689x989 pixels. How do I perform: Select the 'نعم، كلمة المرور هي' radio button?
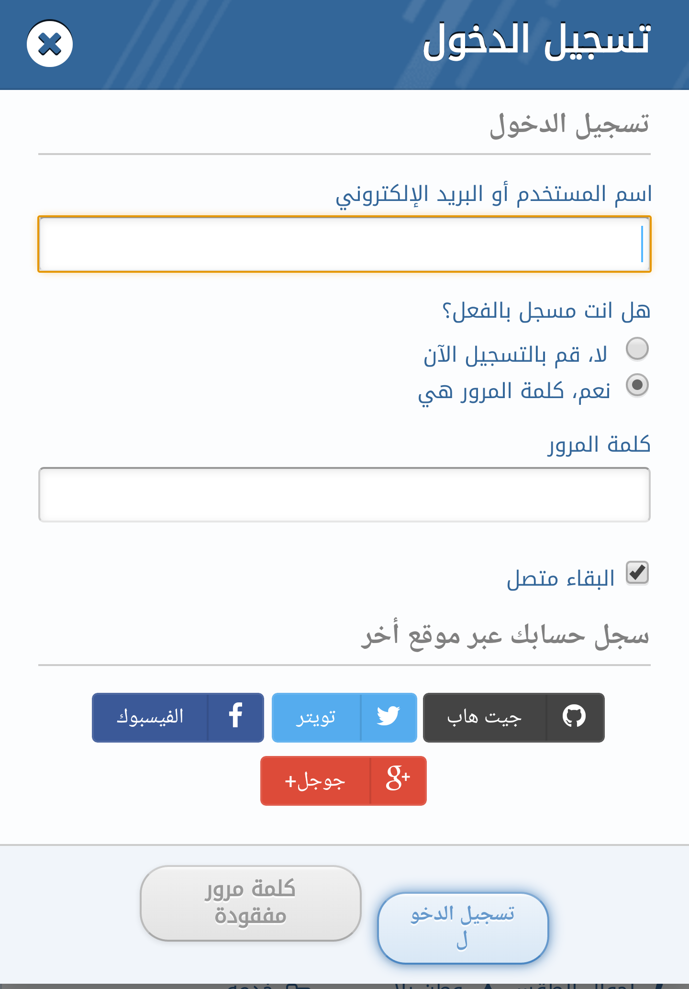(637, 385)
